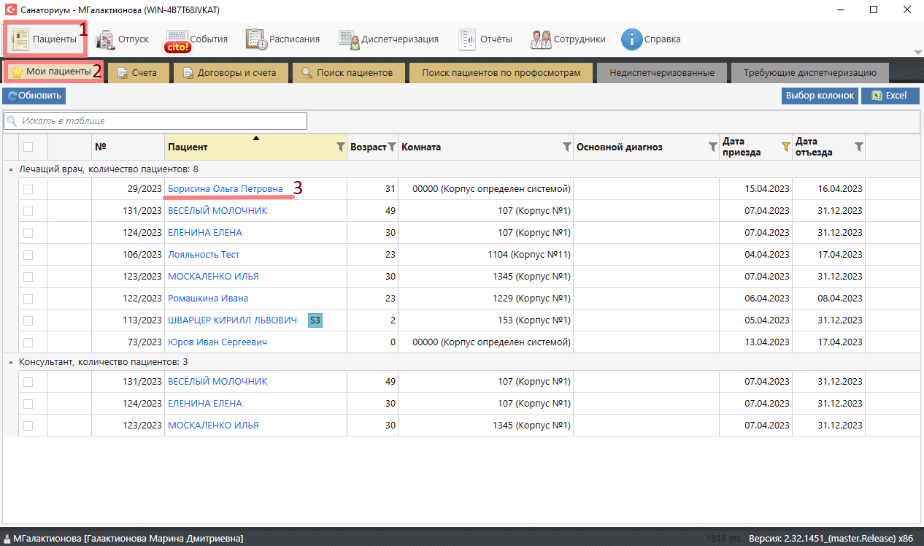Viewport: 924px width, 546px height.
Task: Toggle the select-all checkbox in table header
Action: pyautogui.click(x=28, y=147)
